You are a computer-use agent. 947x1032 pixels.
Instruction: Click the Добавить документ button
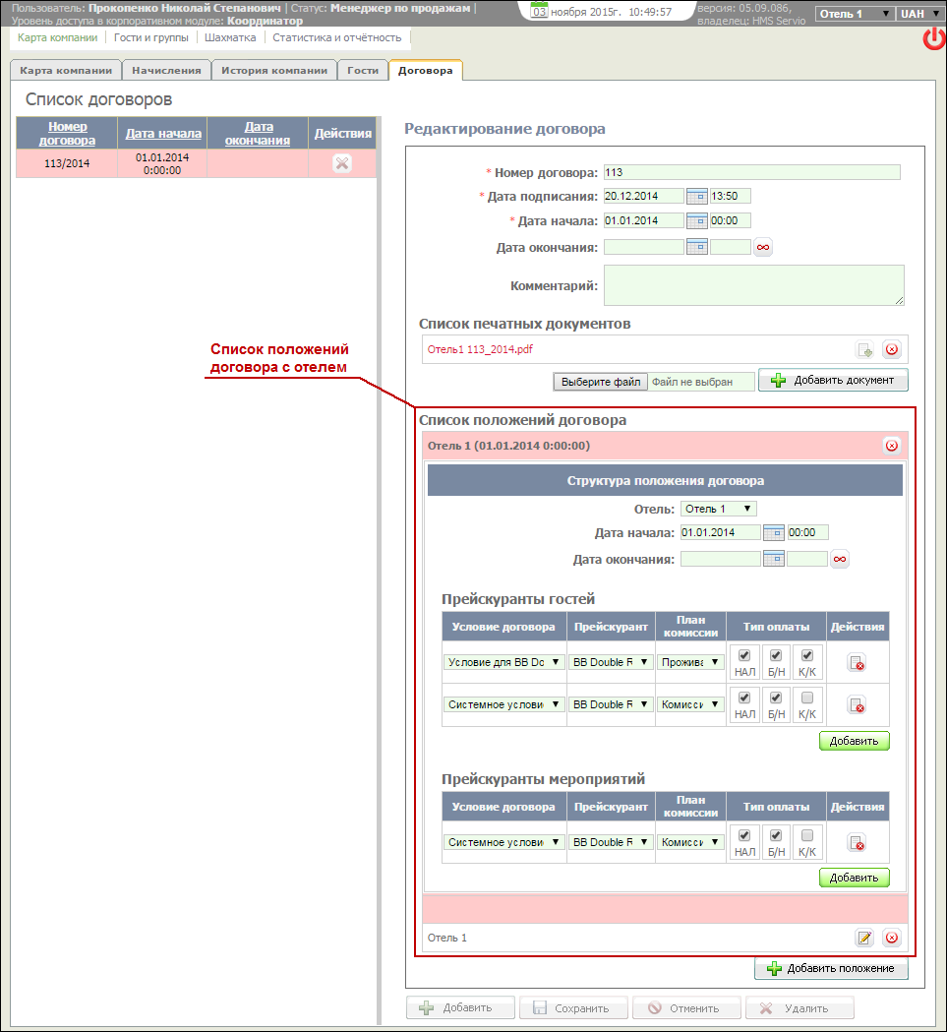click(833, 380)
